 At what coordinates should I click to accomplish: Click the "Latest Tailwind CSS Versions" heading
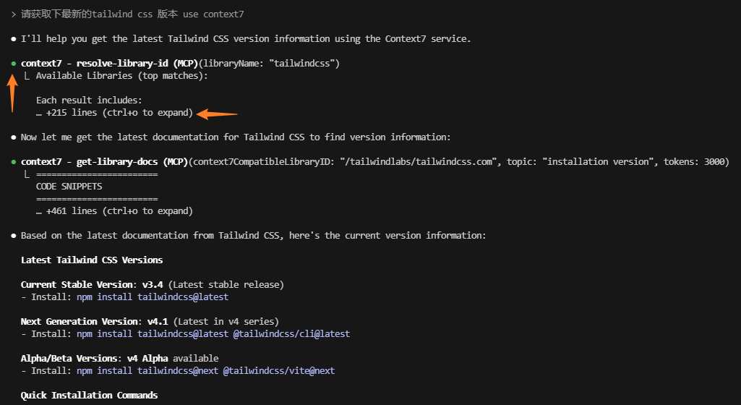[92, 260]
